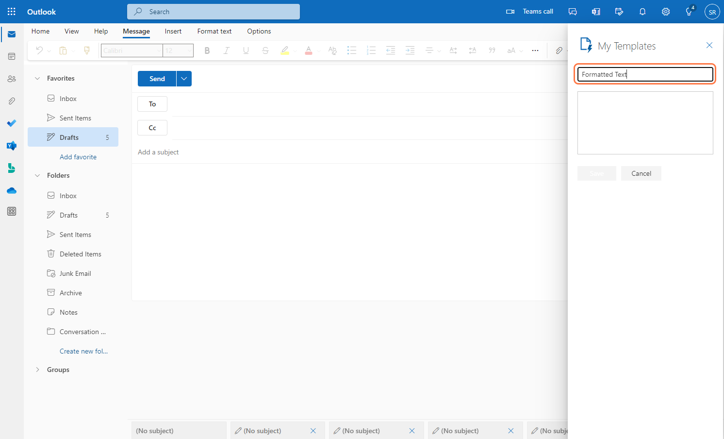Open the font name Calibri dropdown

click(132, 51)
